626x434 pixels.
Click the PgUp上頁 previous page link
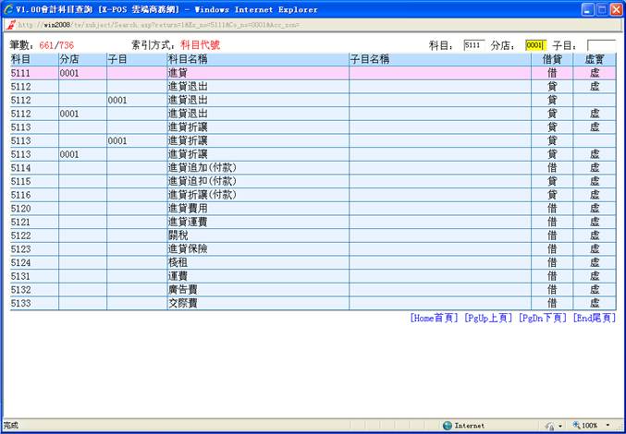click(487, 318)
